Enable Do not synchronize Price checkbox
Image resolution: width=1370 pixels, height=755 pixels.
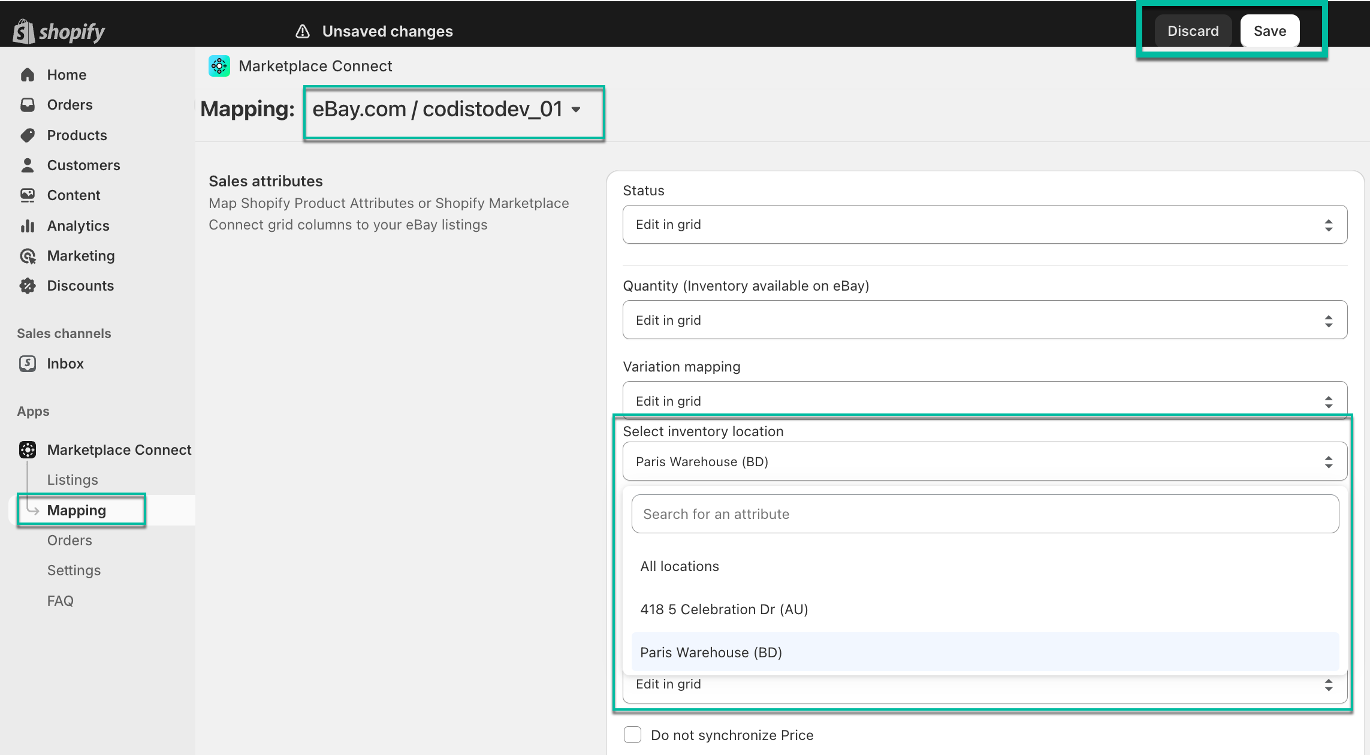632,735
